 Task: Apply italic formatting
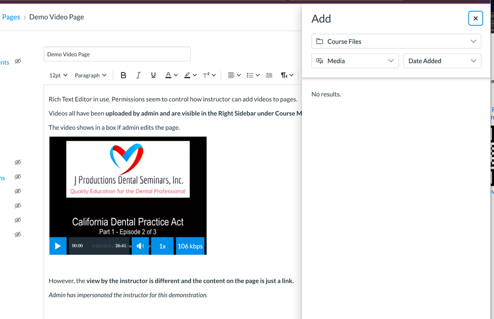pyautogui.click(x=138, y=75)
